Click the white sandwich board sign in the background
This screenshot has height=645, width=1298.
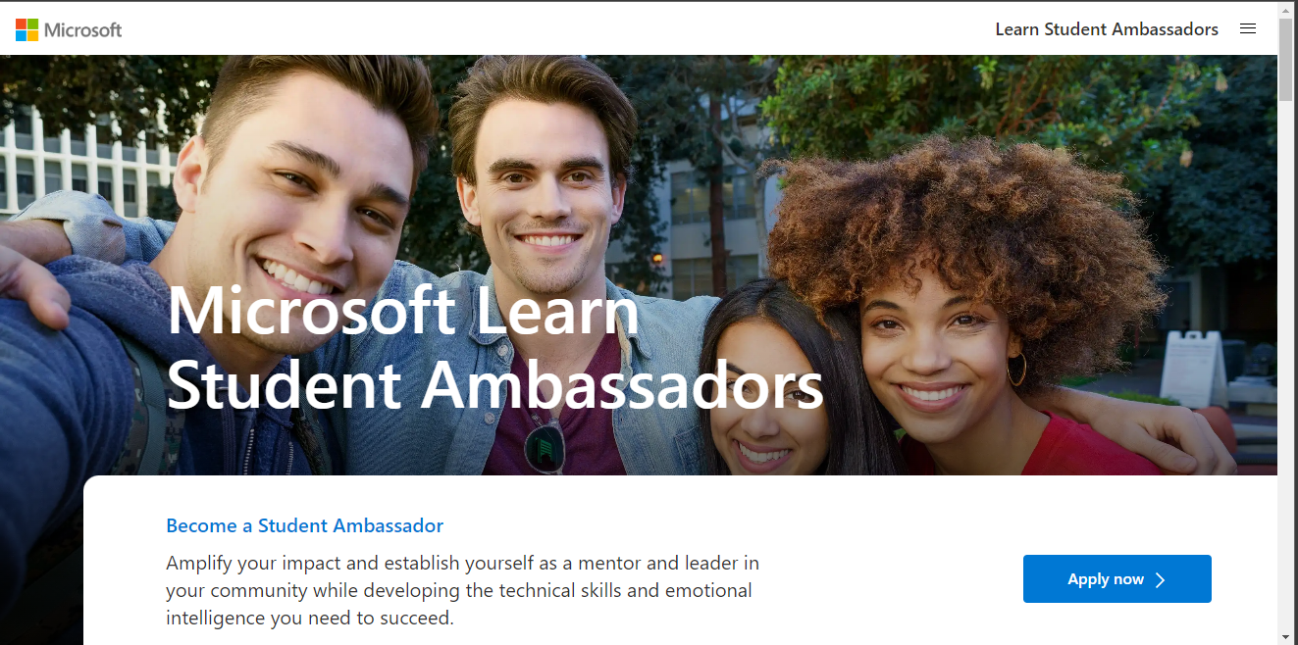[x=1193, y=369]
